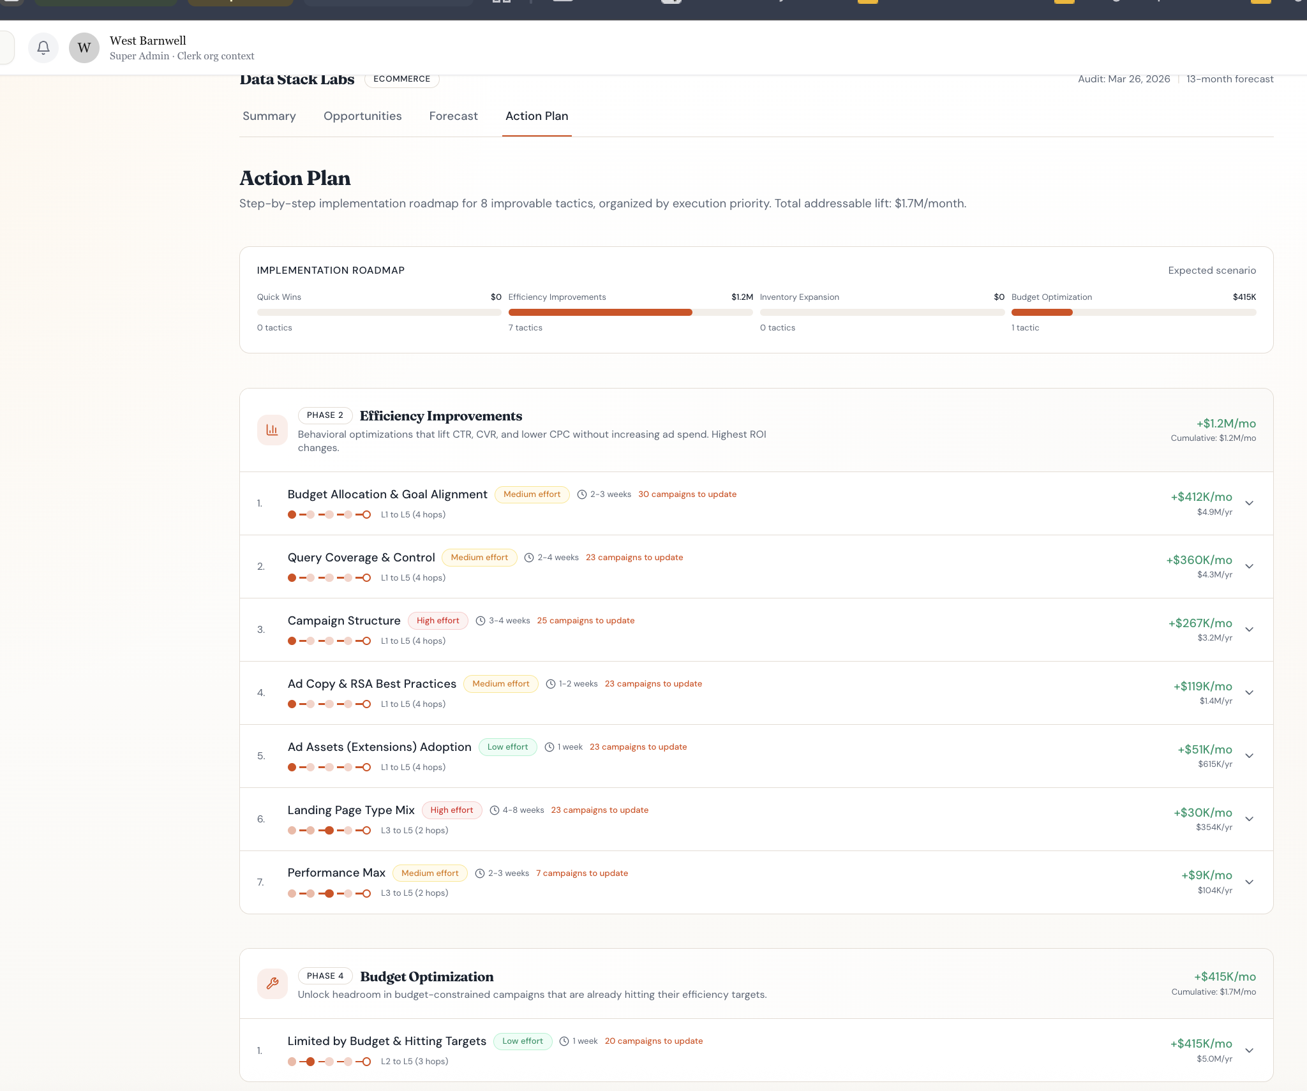The width and height of the screenshot is (1307, 1091).
Task: Click the clock icon beside 2–3 weeks for Budget Allocation
Action: click(582, 494)
